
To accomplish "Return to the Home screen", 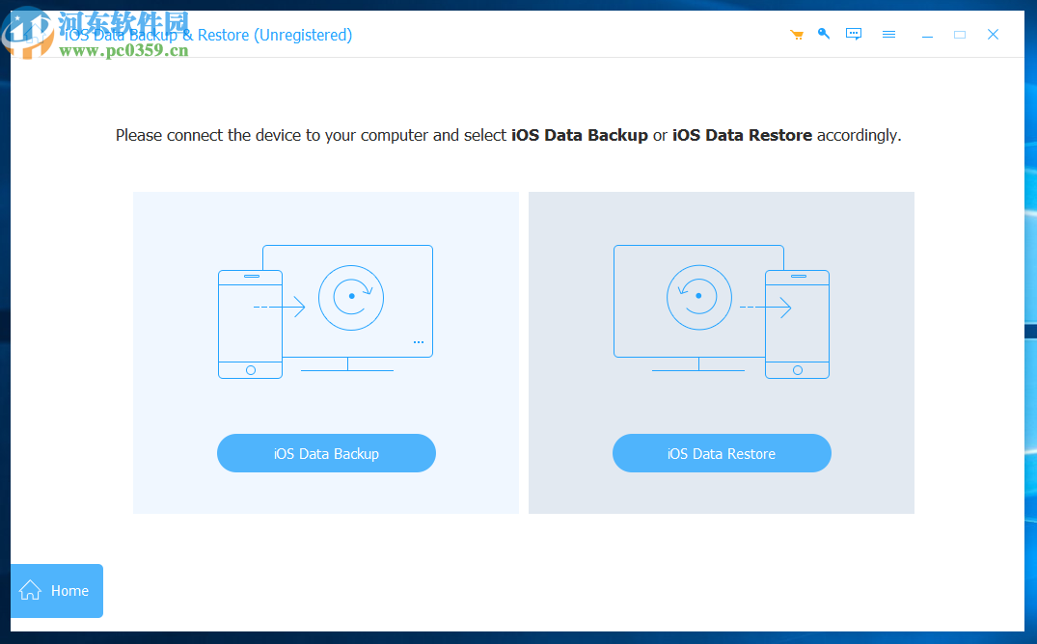I will tap(56, 591).
